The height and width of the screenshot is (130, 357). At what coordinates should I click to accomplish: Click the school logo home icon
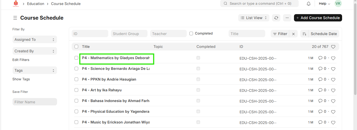(x=16, y=4)
